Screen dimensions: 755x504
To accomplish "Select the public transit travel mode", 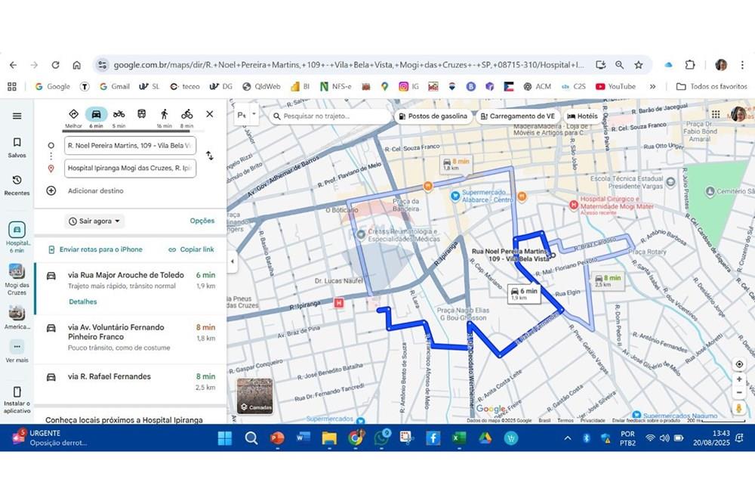I will point(141,114).
